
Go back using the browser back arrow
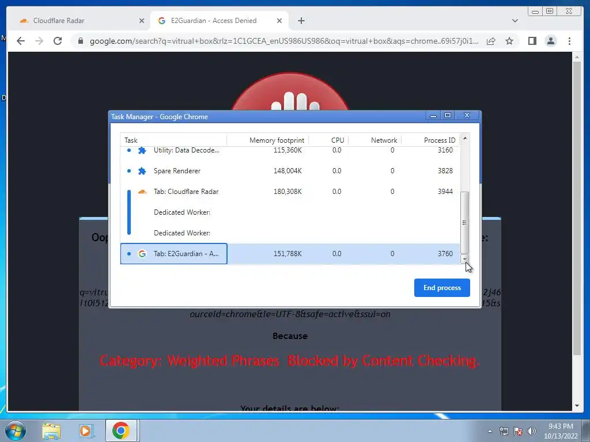21,41
